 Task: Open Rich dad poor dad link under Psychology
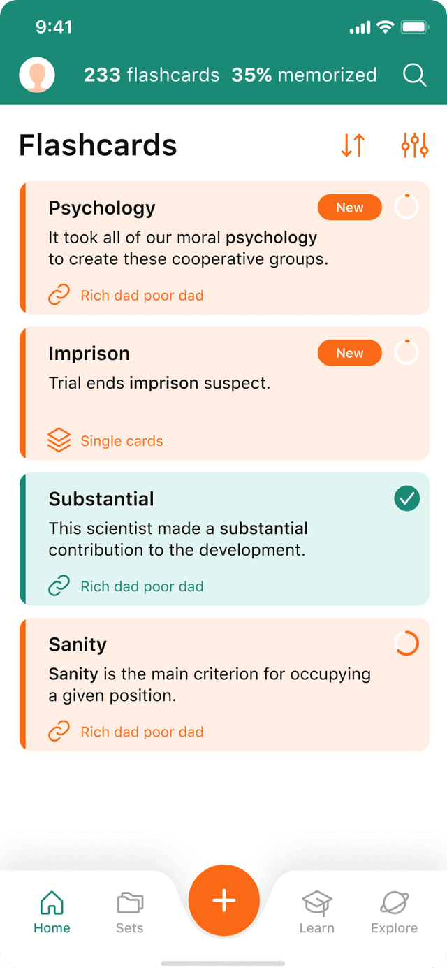(142, 296)
